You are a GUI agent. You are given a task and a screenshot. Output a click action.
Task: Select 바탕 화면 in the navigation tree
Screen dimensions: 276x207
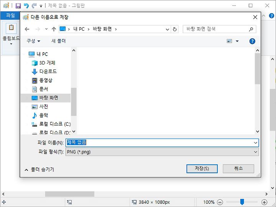(46, 98)
